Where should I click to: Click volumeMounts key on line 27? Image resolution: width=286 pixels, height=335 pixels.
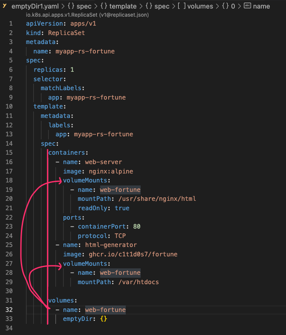click(x=85, y=264)
